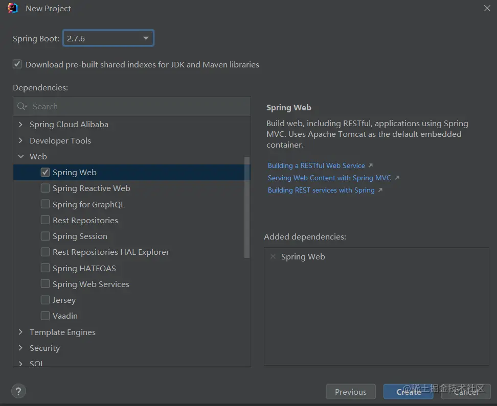Viewport: 497px width, 406px height.
Task: Remove Spring Web from added dependencies
Action: tap(273, 256)
